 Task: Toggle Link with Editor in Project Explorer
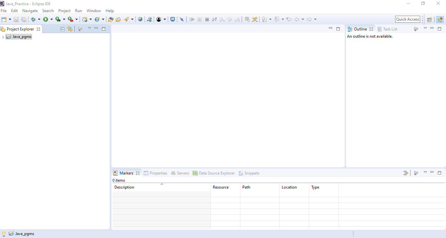70,29
